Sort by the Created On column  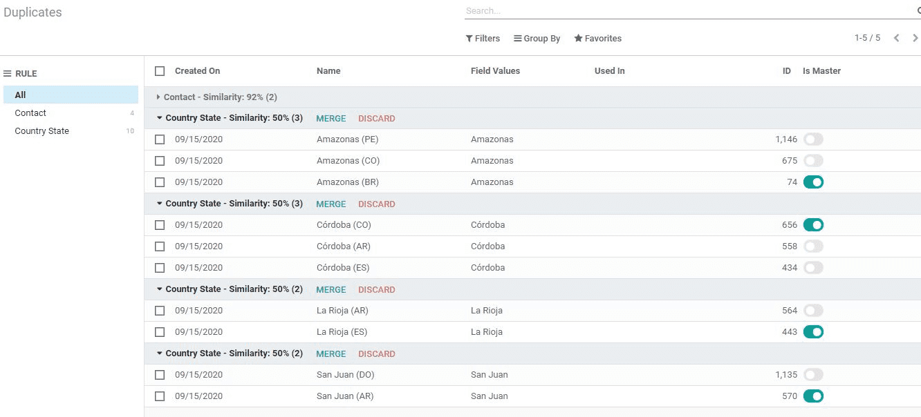[x=198, y=71]
